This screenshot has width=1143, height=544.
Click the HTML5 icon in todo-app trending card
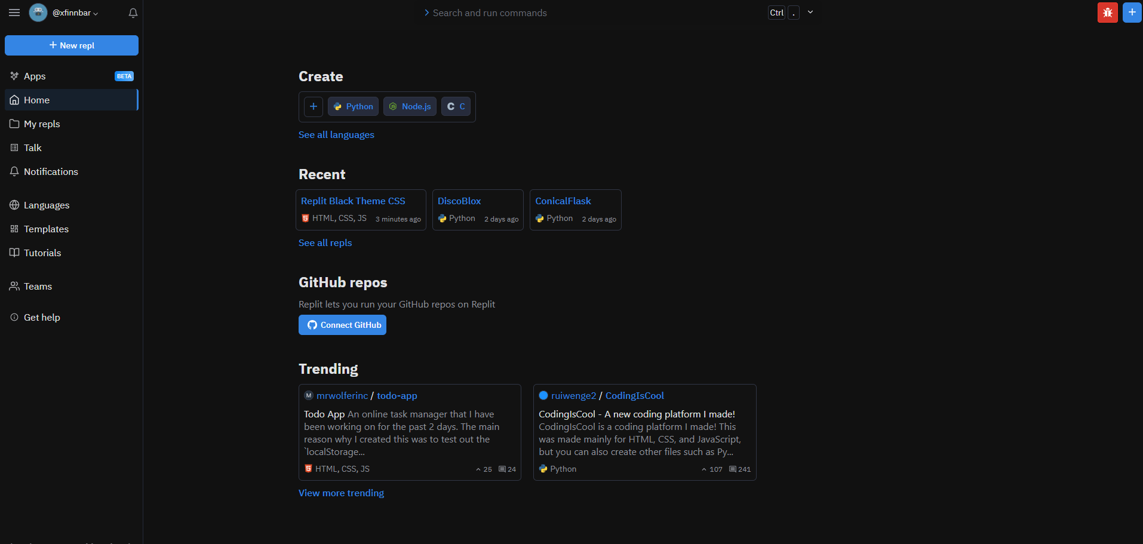(x=308, y=469)
